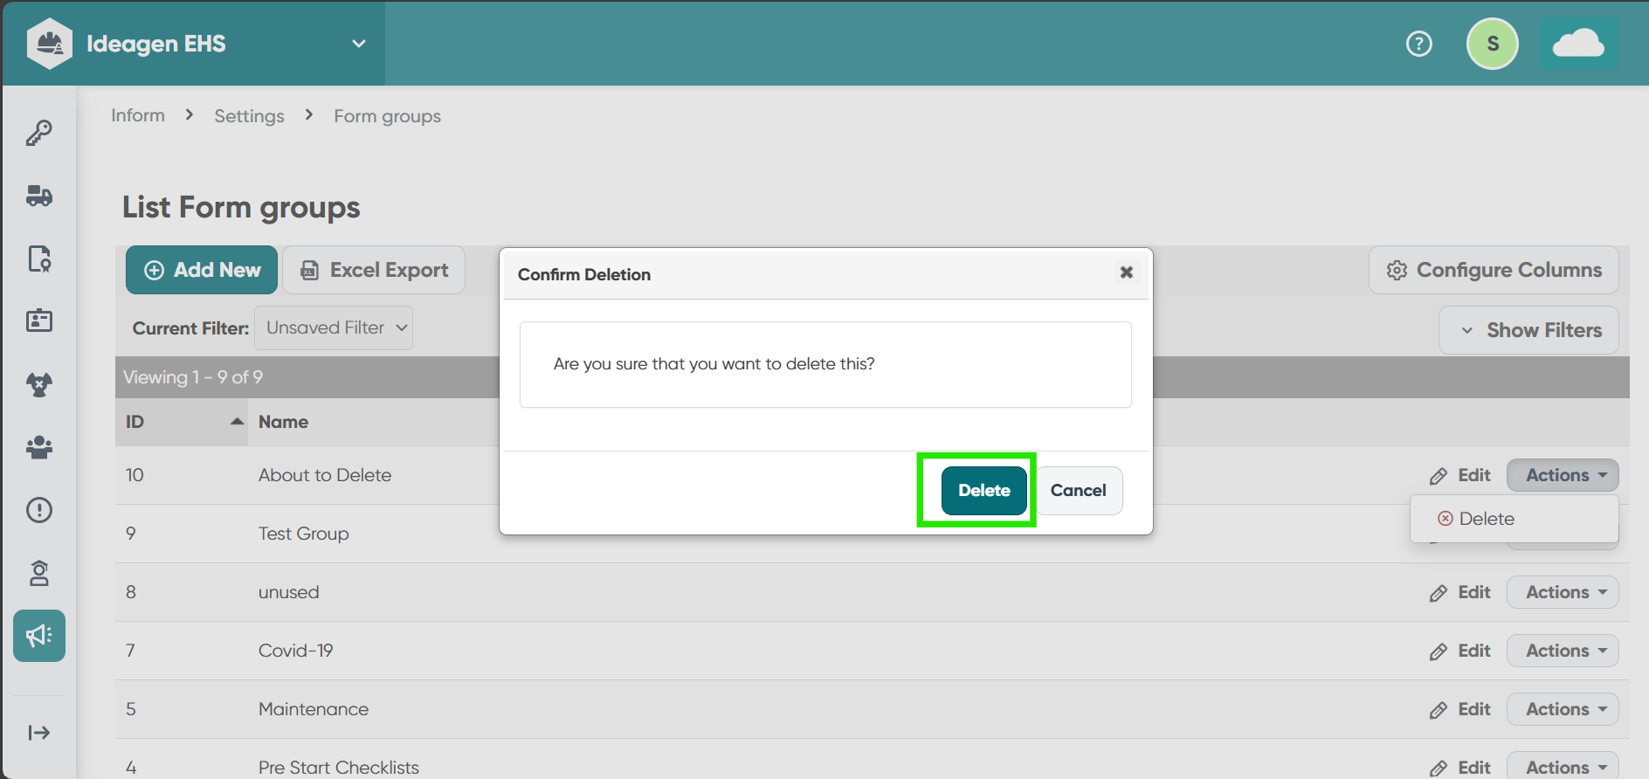
Task: Open the cloud icon in header
Action: tap(1578, 44)
